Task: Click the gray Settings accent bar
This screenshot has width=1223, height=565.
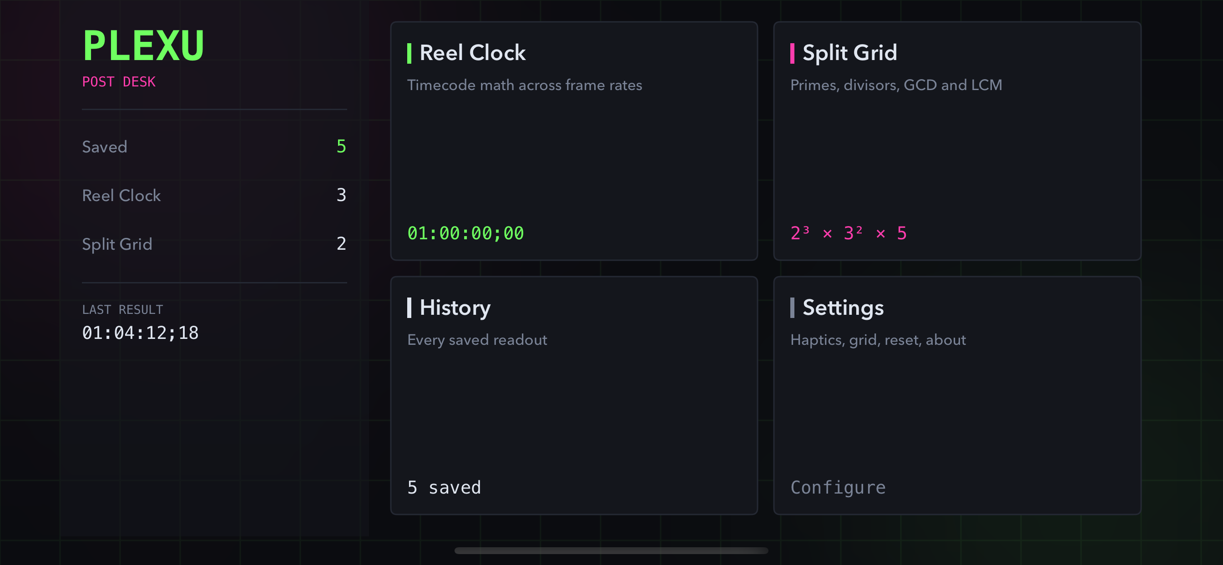Action: tap(792, 308)
